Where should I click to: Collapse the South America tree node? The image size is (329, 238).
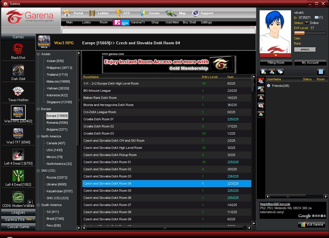[38, 205]
